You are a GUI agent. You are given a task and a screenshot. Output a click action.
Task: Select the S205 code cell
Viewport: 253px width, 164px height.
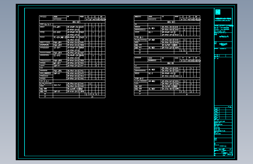coord(177,84)
